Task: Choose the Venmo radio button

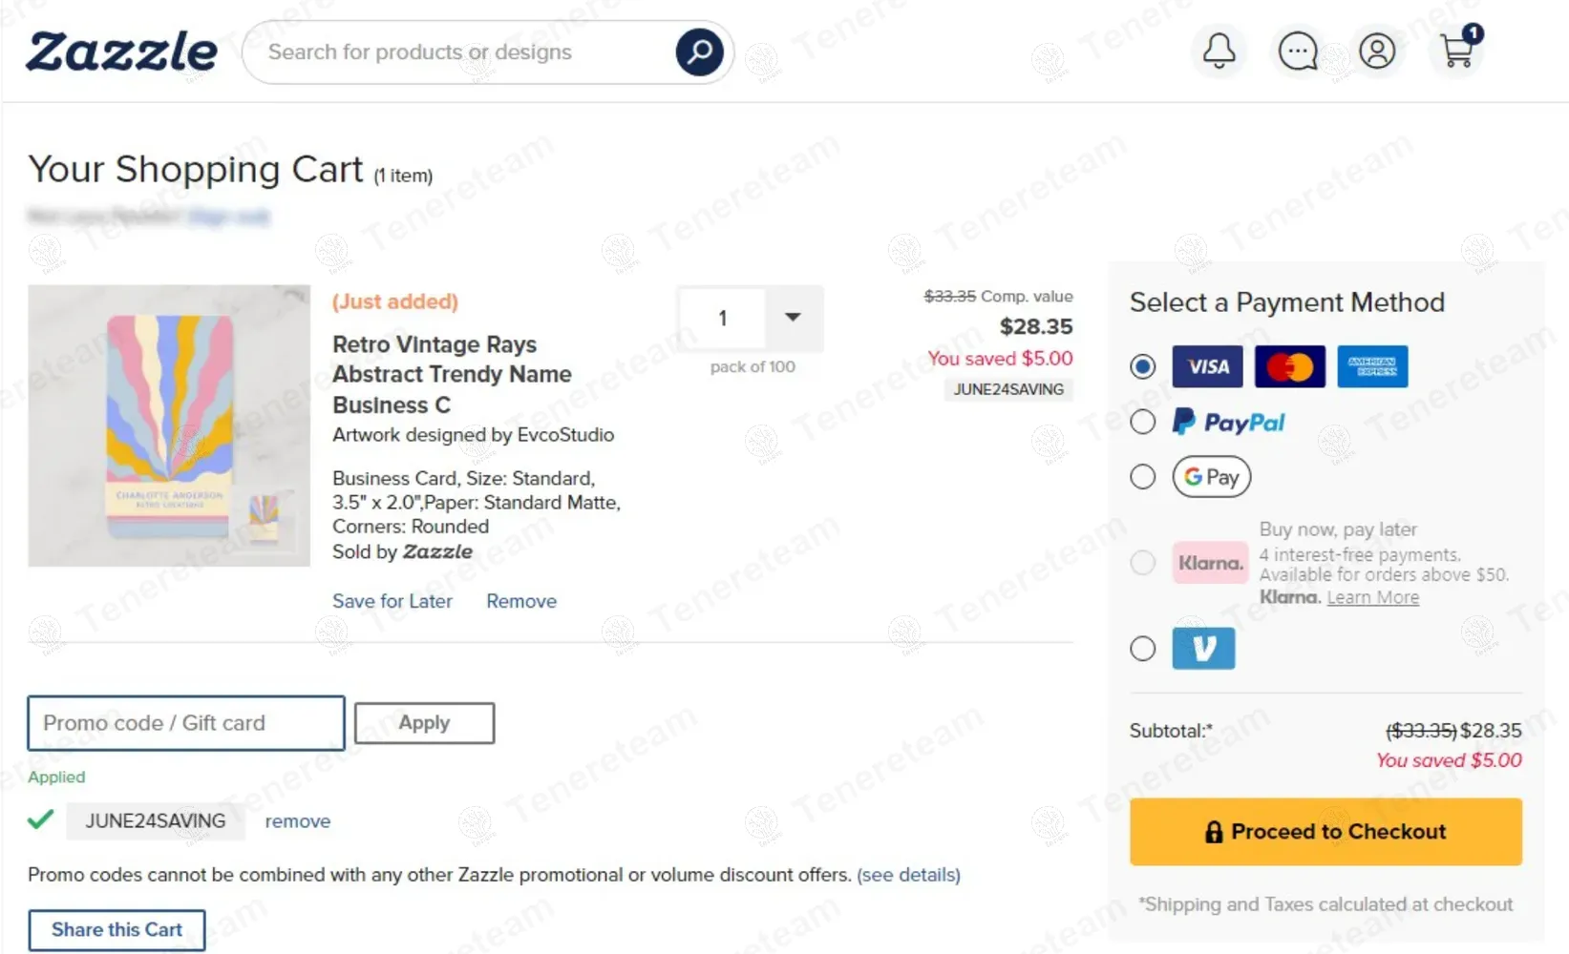Action: pos(1143,649)
